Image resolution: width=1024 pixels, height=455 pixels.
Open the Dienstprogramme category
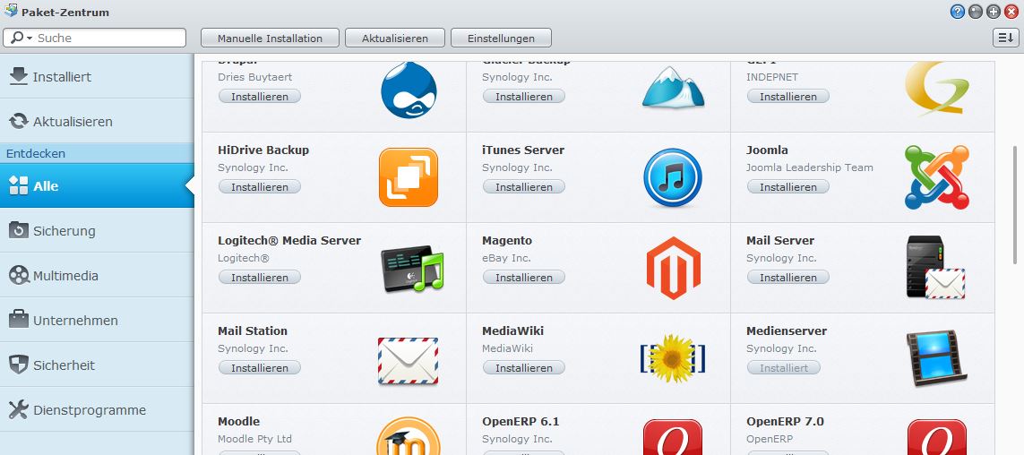97,410
